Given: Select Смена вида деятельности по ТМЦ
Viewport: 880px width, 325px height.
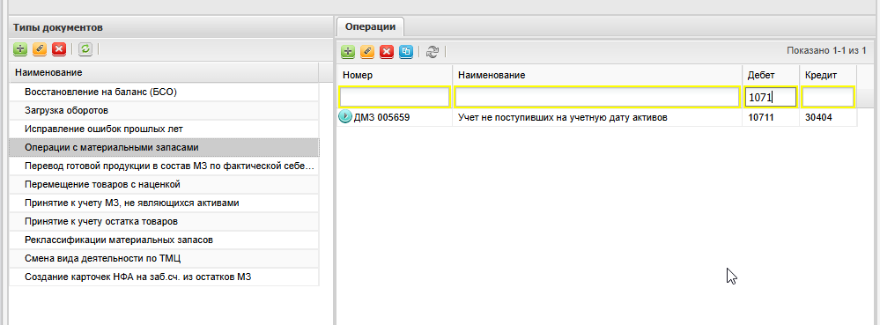Looking at the screenshot, I should (164, 259).
